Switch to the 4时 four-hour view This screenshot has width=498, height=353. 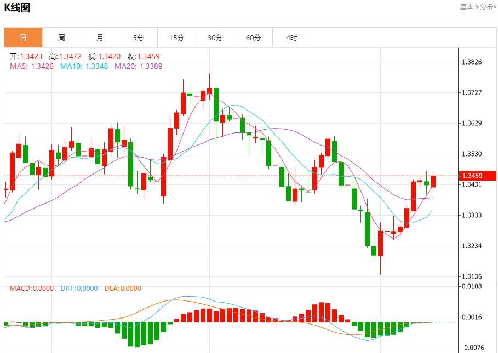click(291, 37)
